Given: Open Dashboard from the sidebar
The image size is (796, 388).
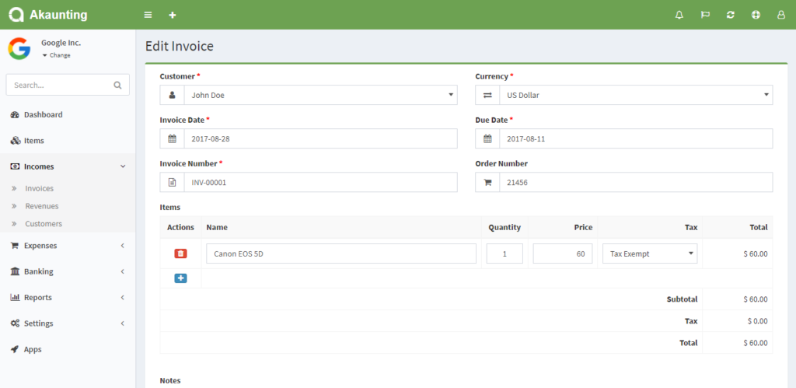Looking at the screenshot, I should point(43,114).
